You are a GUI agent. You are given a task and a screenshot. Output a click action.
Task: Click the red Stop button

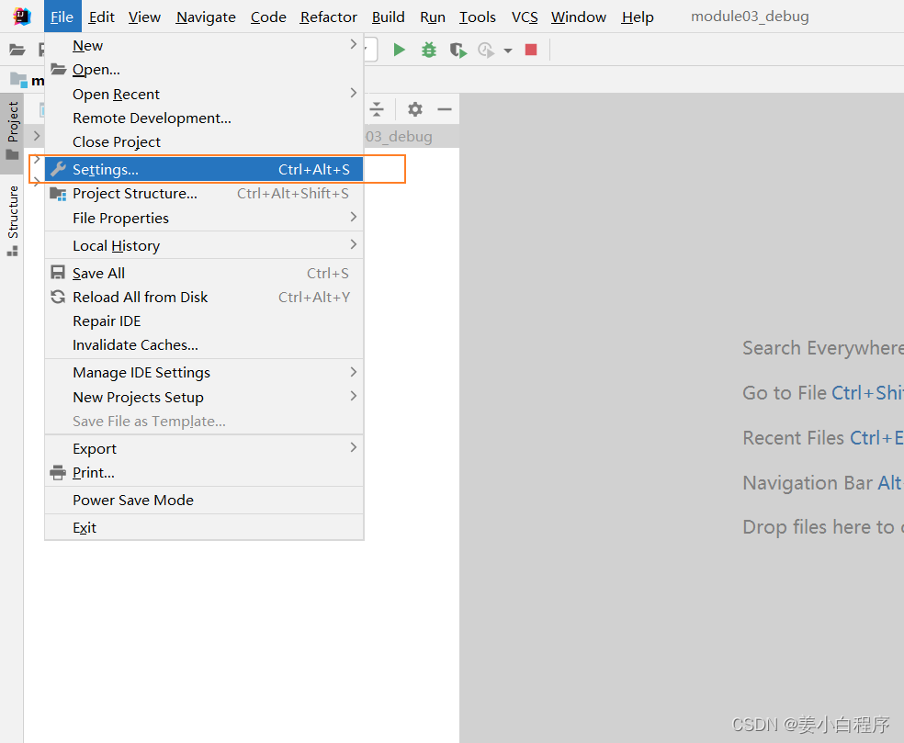click(x=531, y=51)
